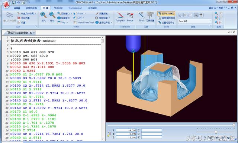The image size is (238, 143).
Task: Select the Left view button
Action: pyautogui.click(x=78, y=18)
